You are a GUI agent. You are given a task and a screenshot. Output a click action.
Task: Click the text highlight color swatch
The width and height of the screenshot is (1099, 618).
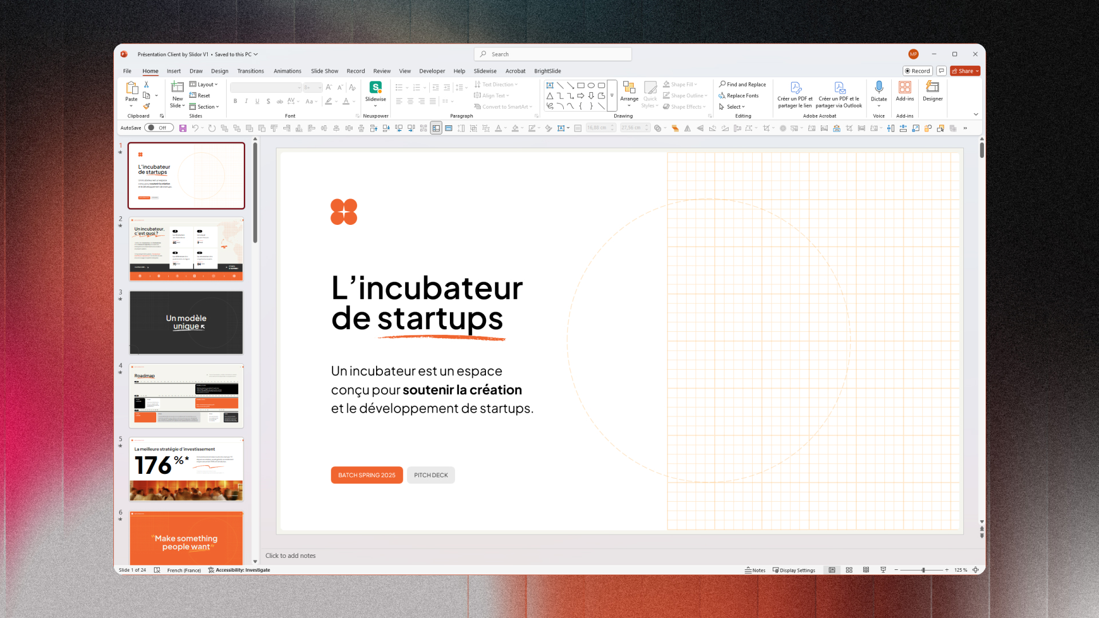pos(329,101)
